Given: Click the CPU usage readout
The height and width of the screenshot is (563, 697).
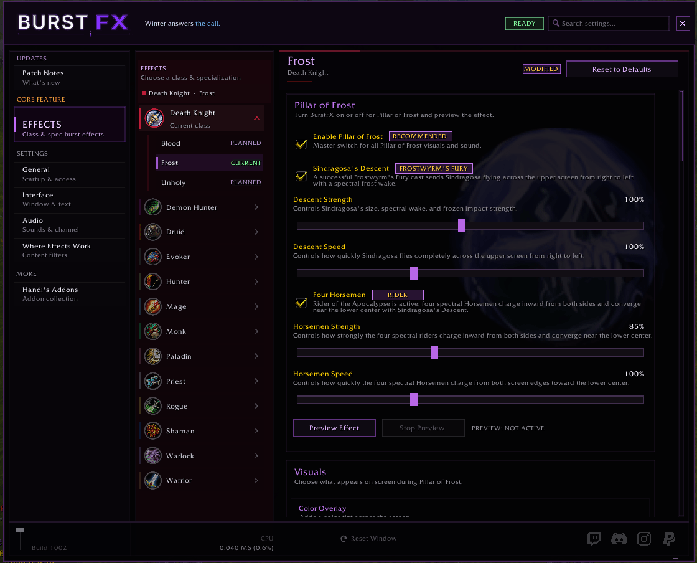Looking at the screenshot, I should point(246,543).
